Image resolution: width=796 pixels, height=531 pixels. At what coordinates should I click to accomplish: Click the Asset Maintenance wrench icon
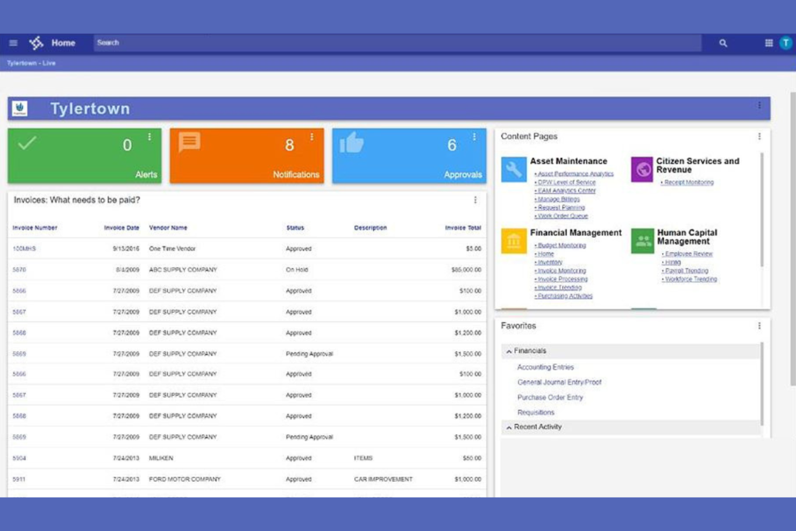[x=514, y=169]
